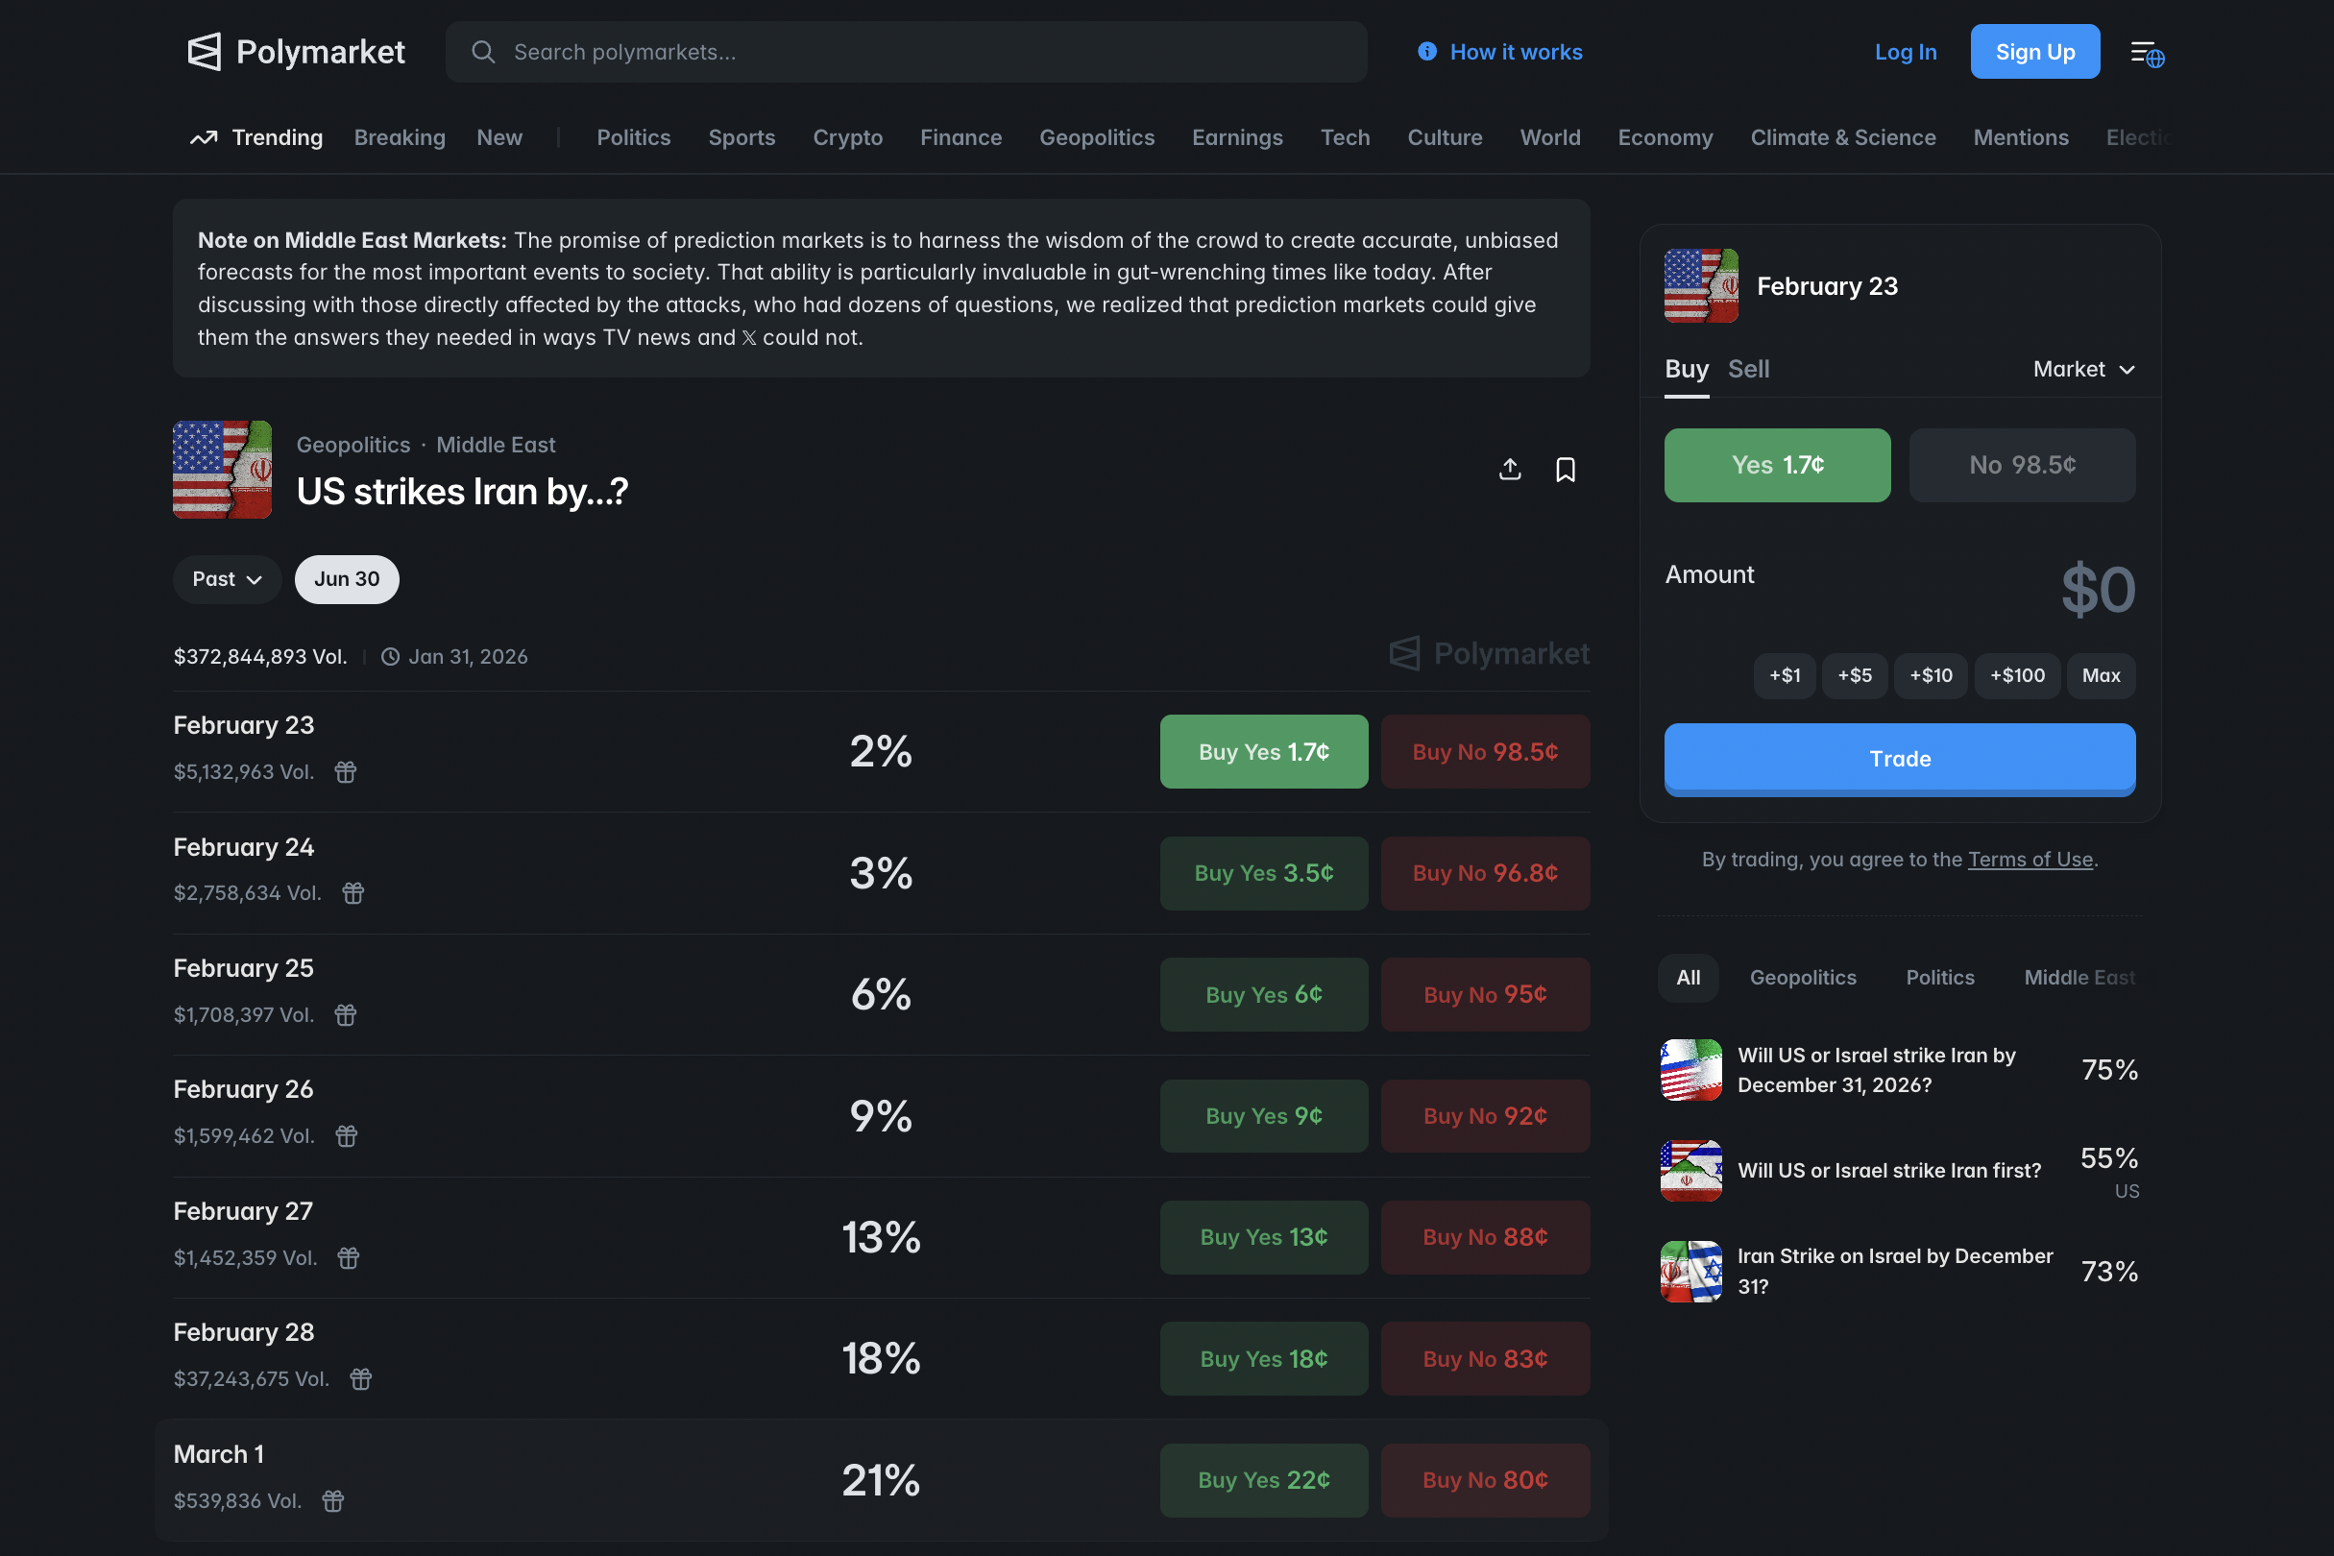The width and height of the screenshot is (2334, 1556).
Task: Click the search magnifier icon
Action: [x=483, y=52]
